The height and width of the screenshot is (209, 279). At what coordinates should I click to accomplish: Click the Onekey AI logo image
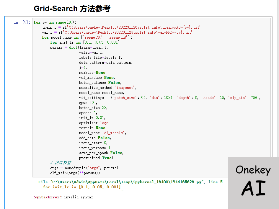(253, 182)
